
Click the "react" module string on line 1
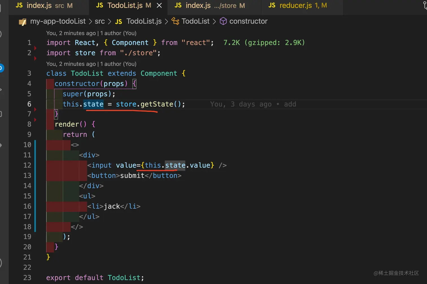pyautogui.click(x=196, y=43)
